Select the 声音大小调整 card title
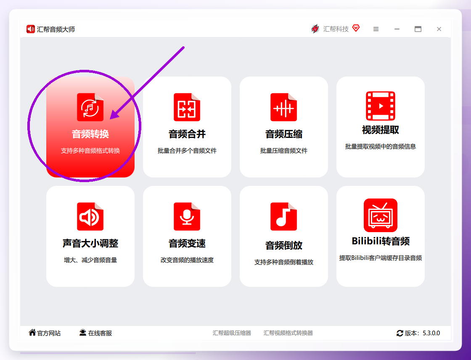Image resolution: width=471 pixels, height=360 pixels. 90,244
